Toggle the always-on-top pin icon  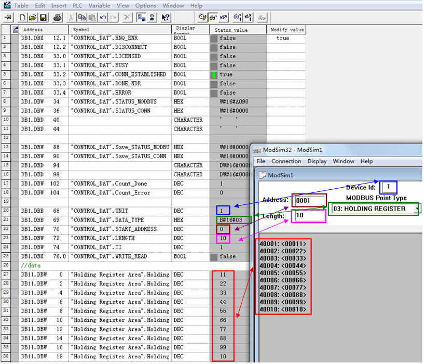pos(8,18)
